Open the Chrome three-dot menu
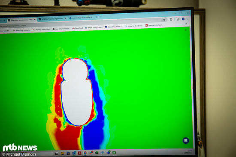Screen dimensions: 236x157 pos(188,19)
